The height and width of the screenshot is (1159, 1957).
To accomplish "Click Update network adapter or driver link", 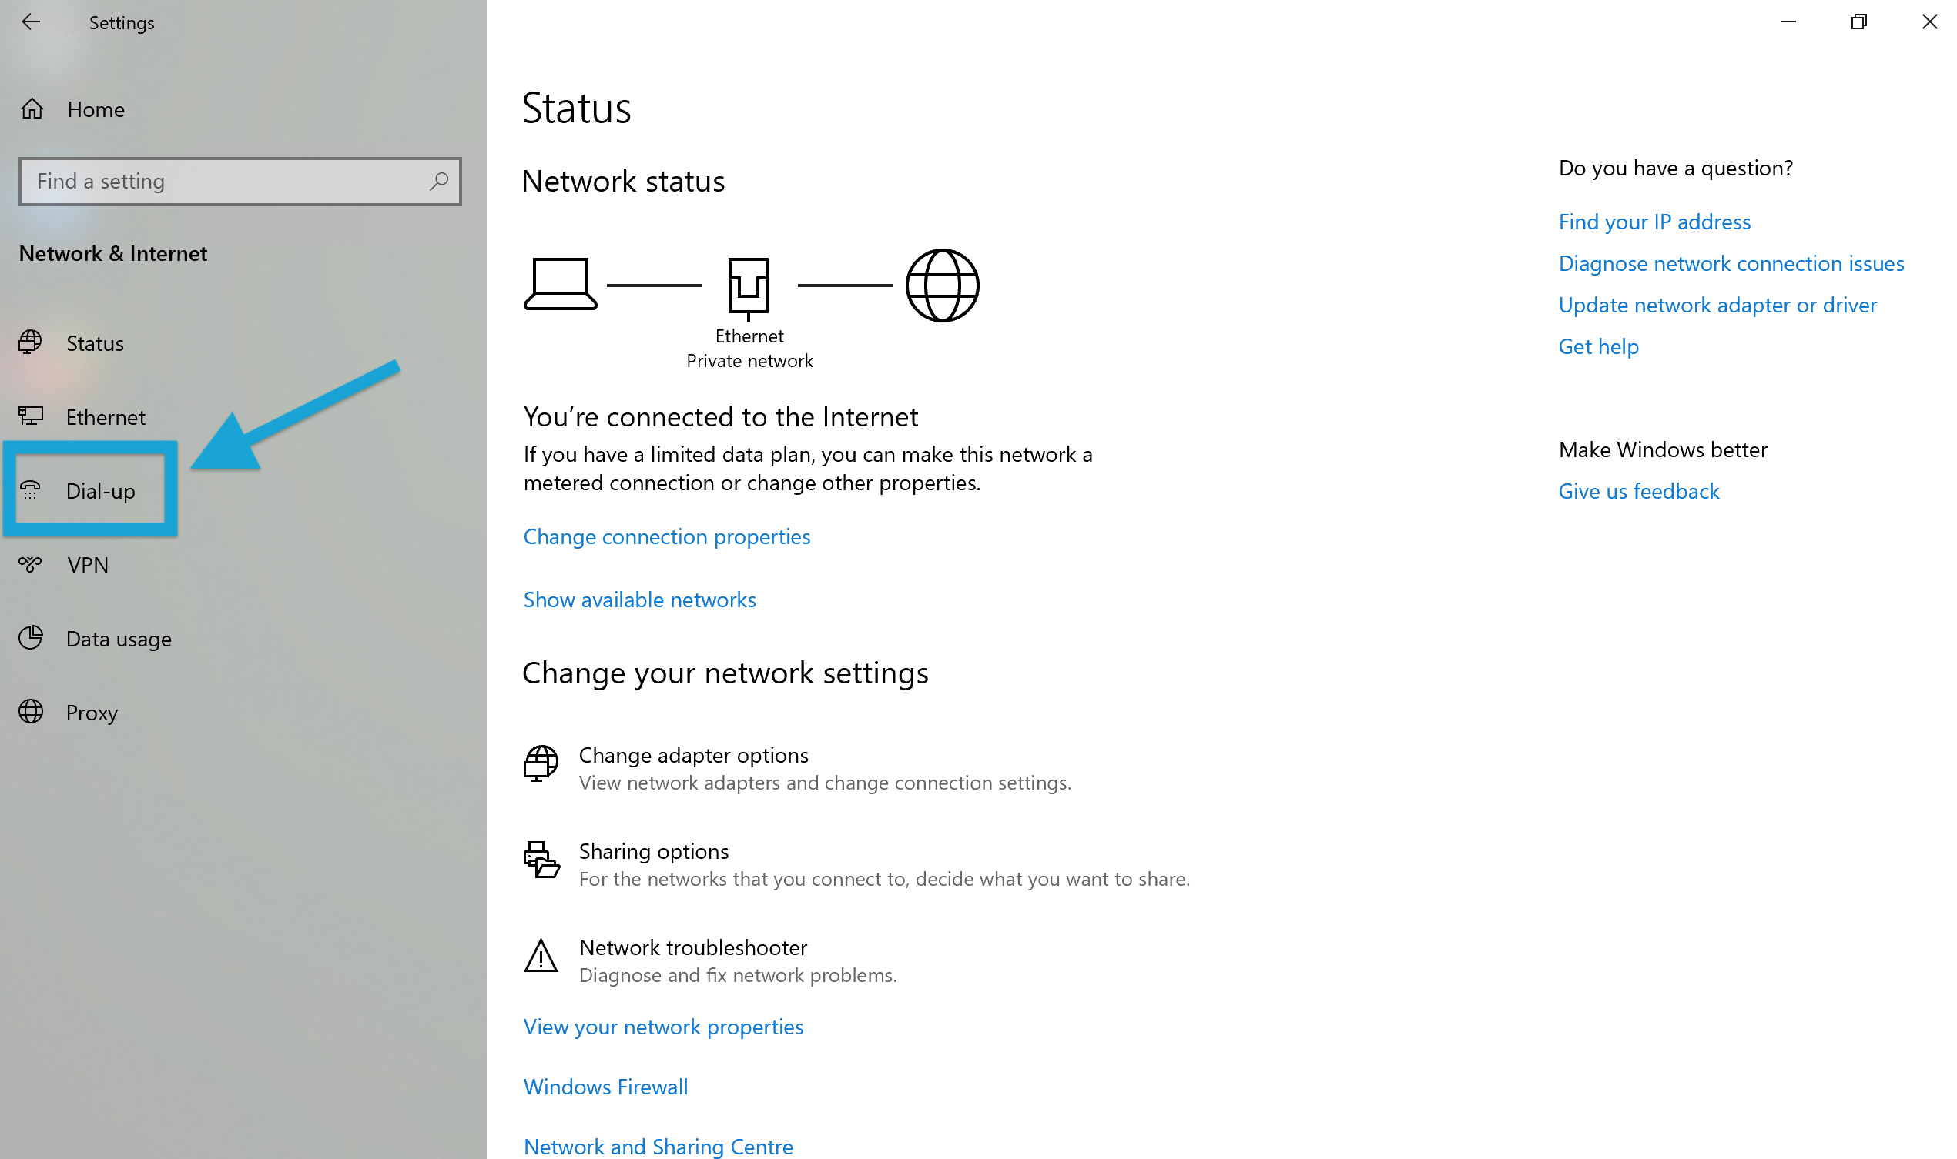I will 1717,305.
